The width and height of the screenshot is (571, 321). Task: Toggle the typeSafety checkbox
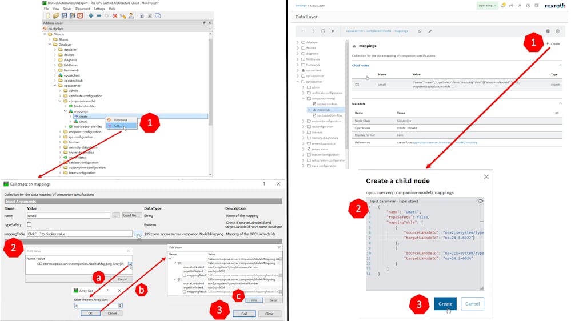click(x=29, y=224)
